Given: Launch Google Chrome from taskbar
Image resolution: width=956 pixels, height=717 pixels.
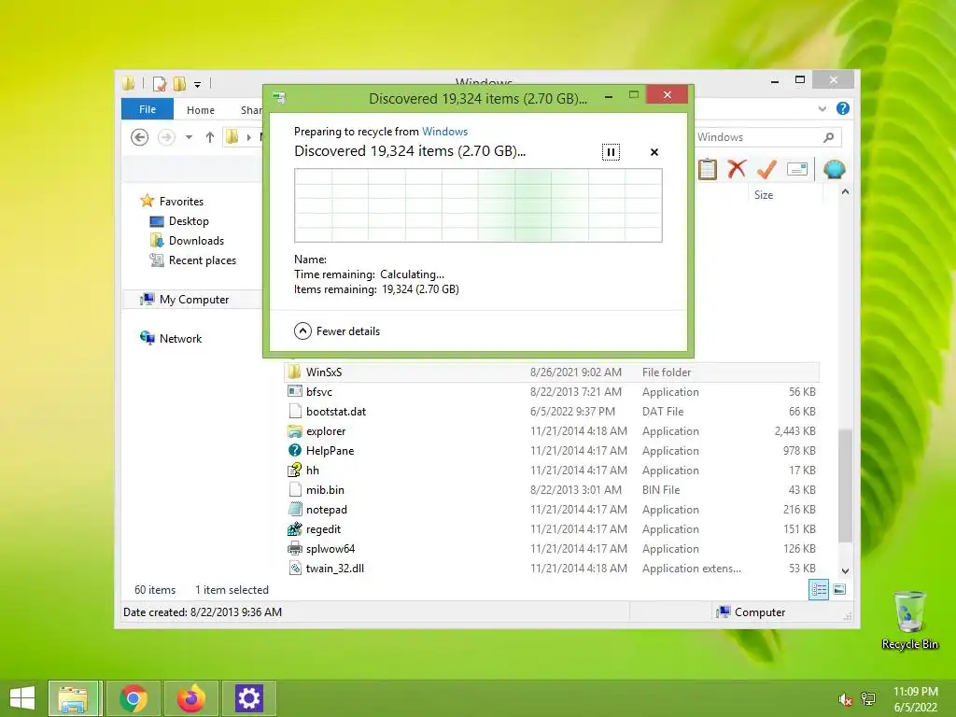Looking at the screenshot, I should [134, 698].
